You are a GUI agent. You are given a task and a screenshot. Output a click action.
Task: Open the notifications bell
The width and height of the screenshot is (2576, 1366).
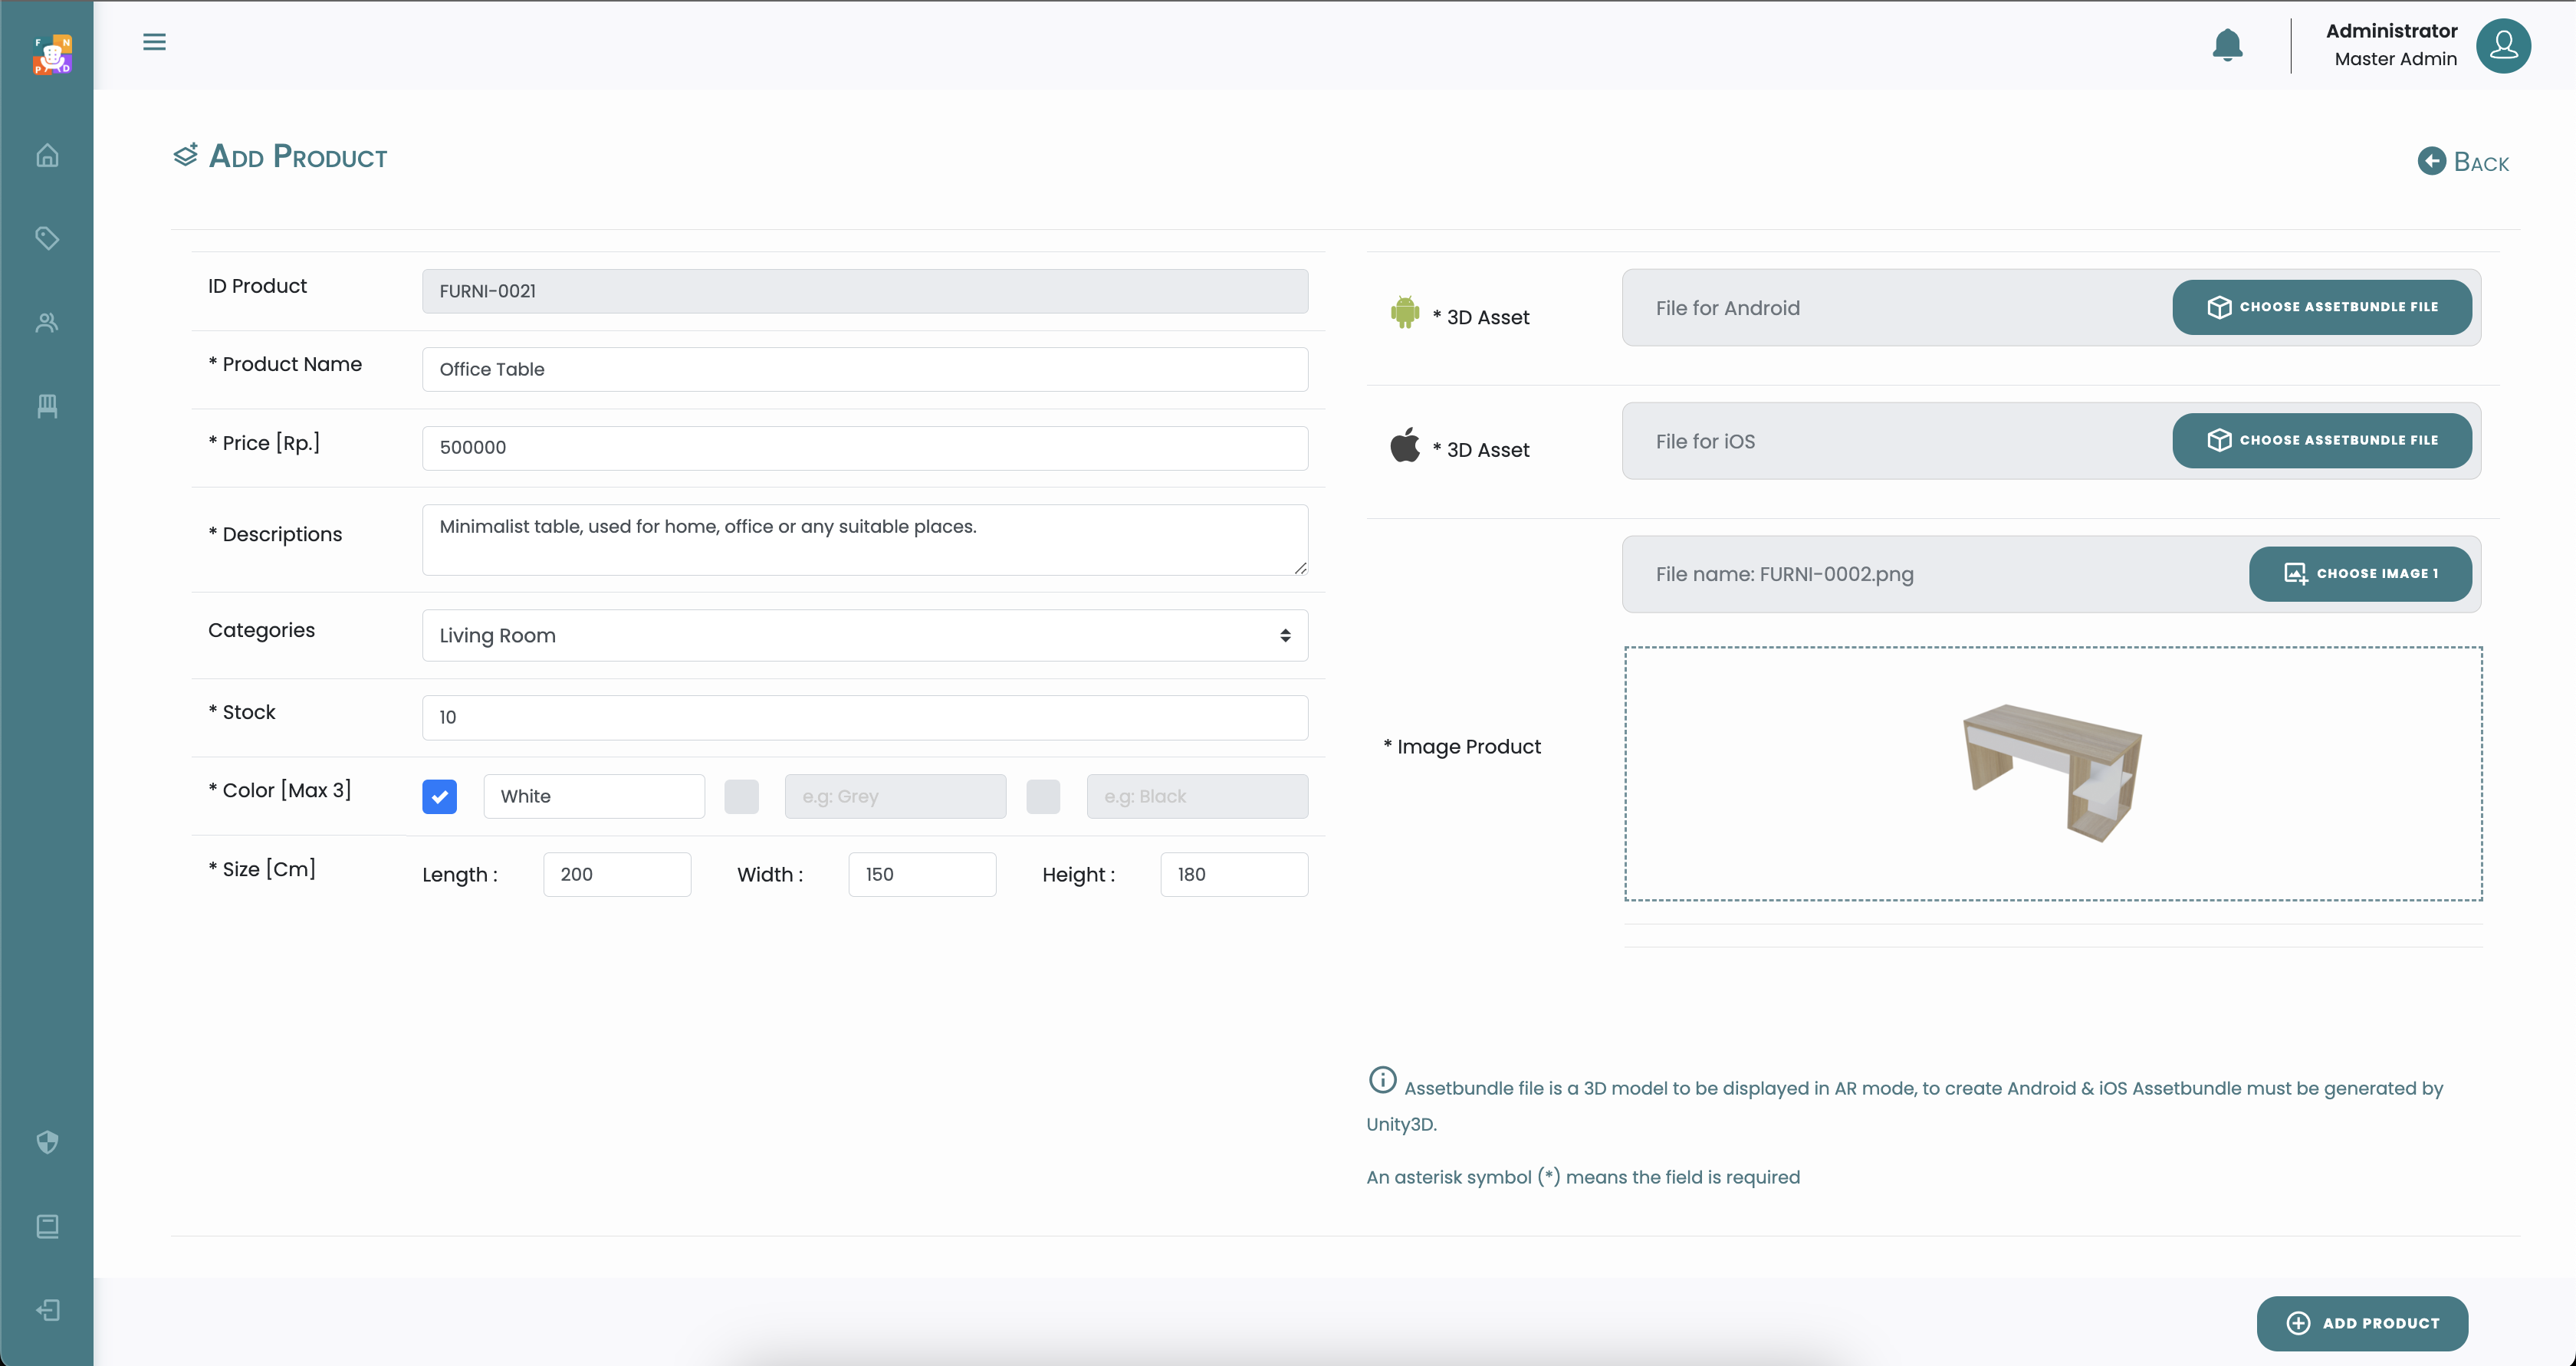2227,45
